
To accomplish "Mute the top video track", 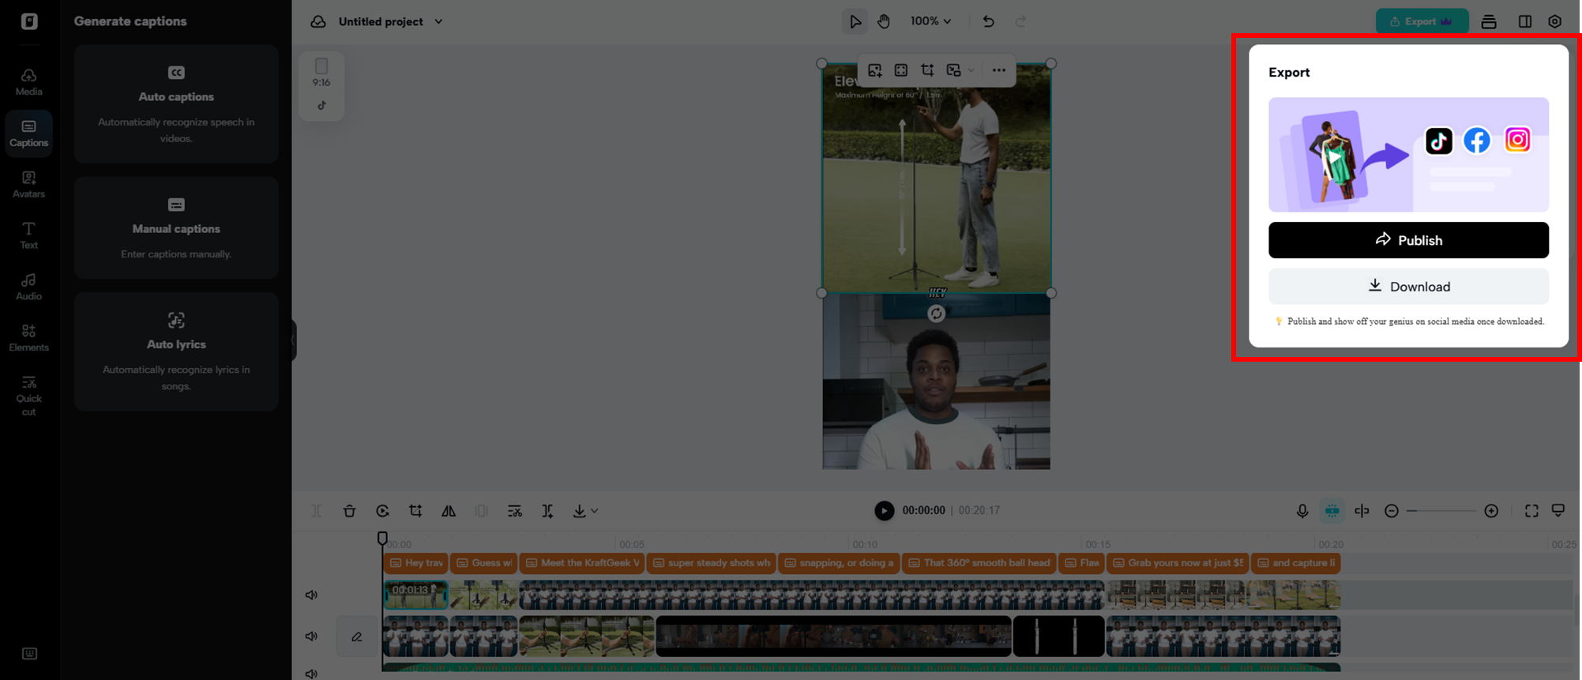I will pos(311,595).
